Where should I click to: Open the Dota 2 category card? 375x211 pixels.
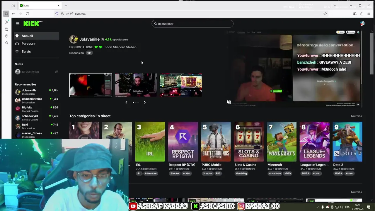click(347, 142)
